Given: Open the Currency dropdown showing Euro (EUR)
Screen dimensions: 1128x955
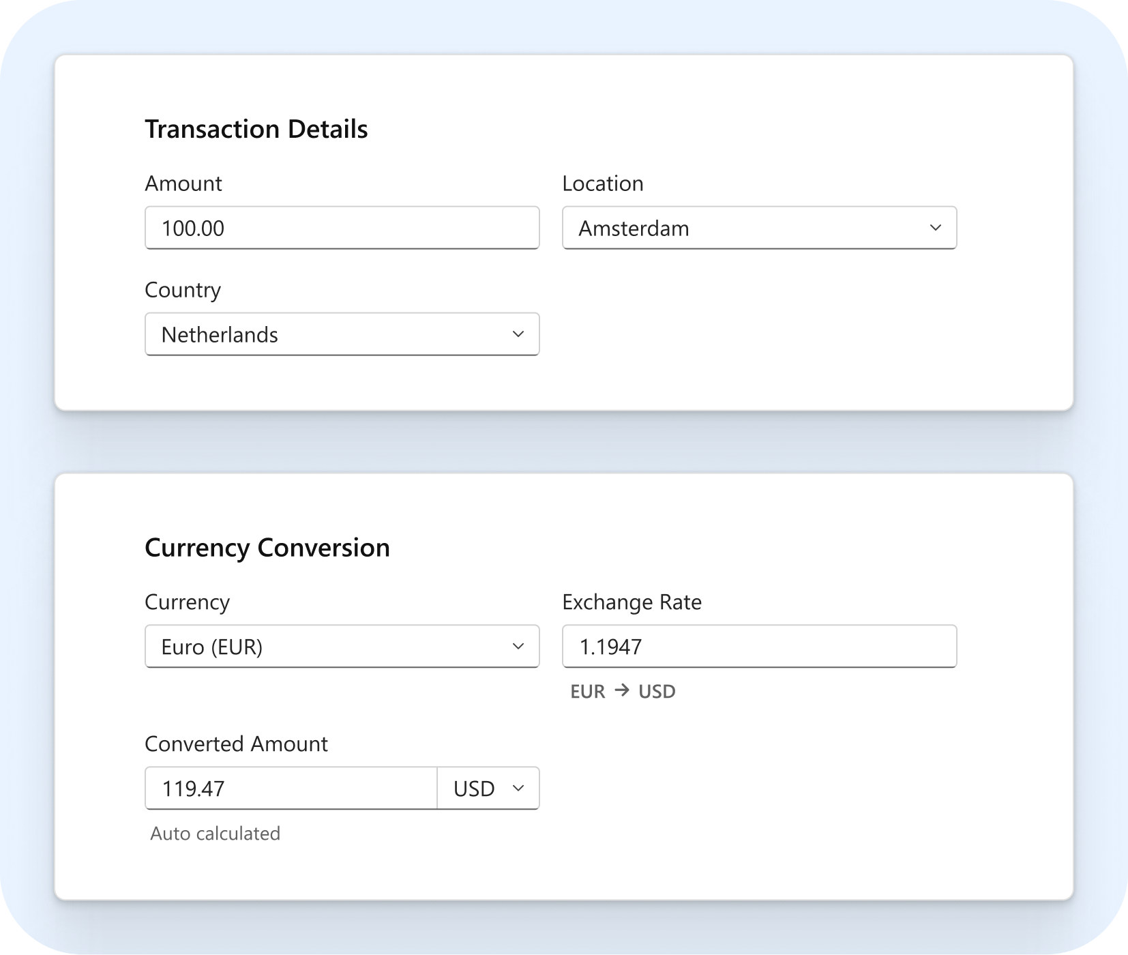Looking at the screenshot, I should coord(341,646).
